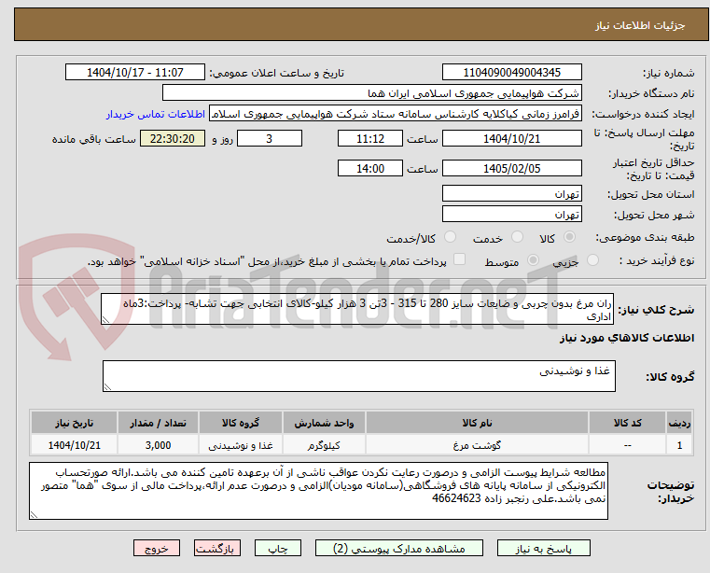The width and height of the screenshot is (710, 573).
Task: Click the 3,000 quantity cell
Action: pyautogui.click(x=158, y=445)
